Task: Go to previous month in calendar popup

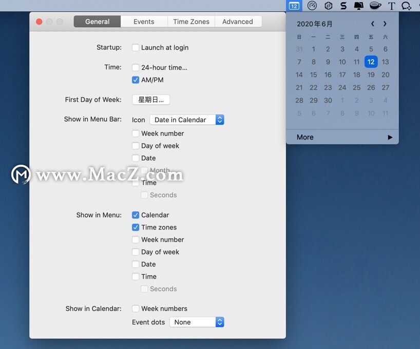Action: (x=373, y=24)
